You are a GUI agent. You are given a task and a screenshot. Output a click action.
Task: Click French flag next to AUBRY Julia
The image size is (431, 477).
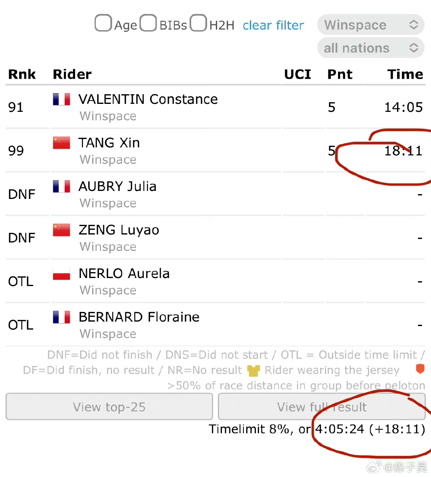[61, 186]
